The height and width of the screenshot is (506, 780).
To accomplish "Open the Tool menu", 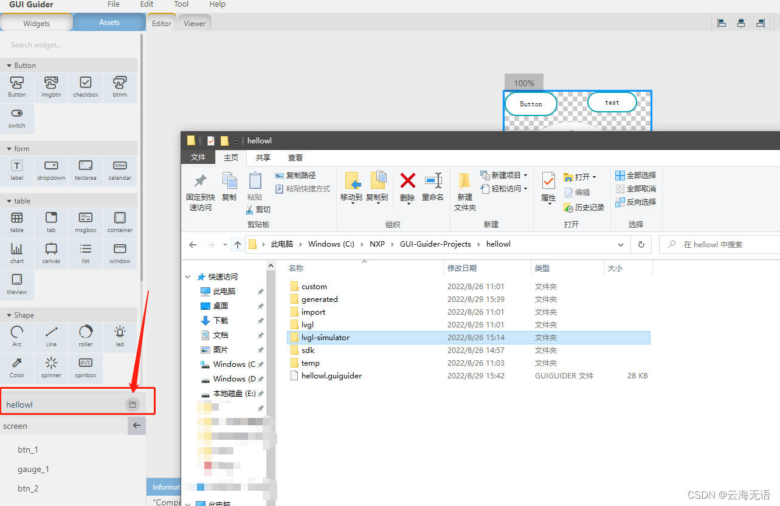I will point(181,5).
